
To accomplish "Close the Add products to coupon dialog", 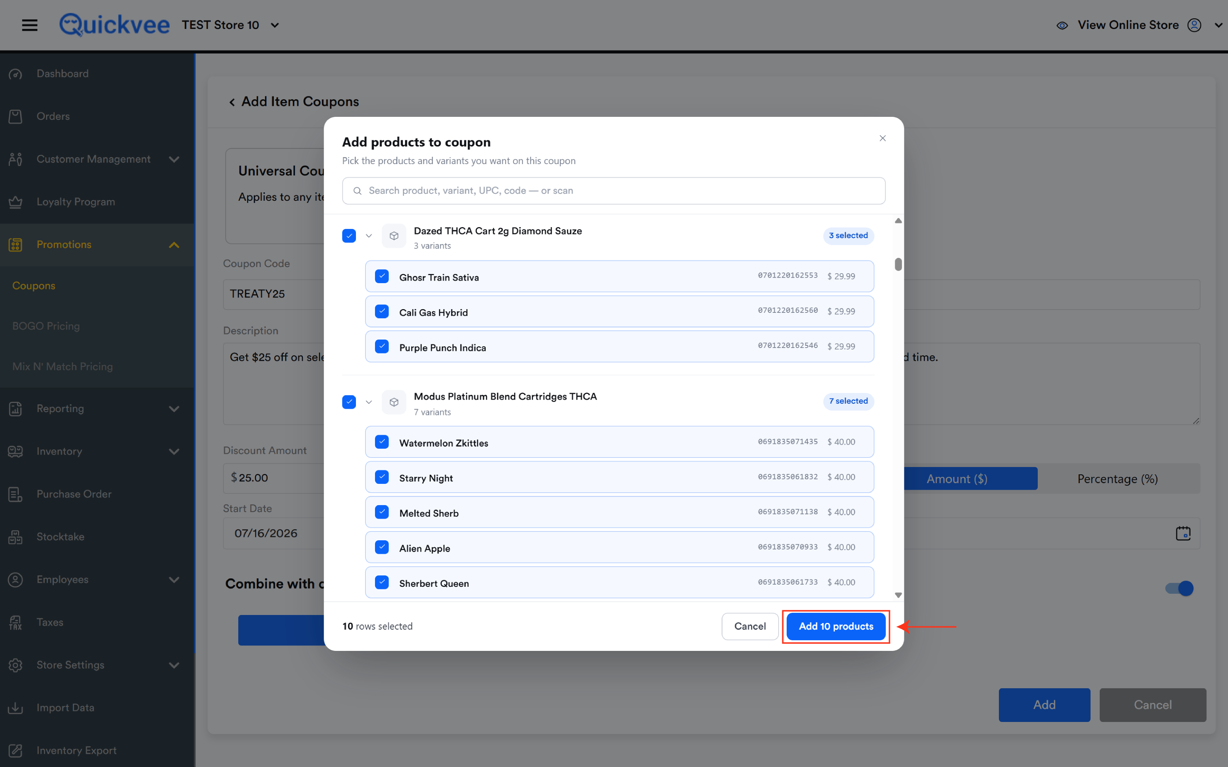I will pyautogui.click(x=882, y=138).
